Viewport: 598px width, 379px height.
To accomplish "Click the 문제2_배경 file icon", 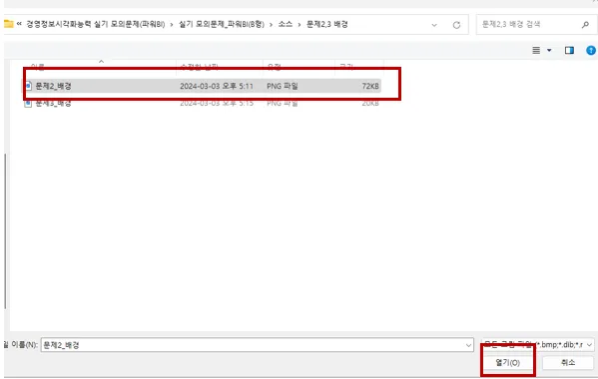I will [28, 86].
